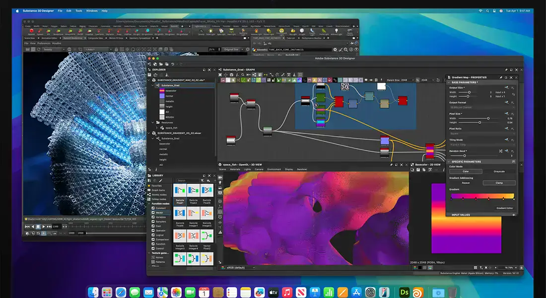Open the Output Format dropdown
Screen dimensions: 546x298
[x=482, y=107]
